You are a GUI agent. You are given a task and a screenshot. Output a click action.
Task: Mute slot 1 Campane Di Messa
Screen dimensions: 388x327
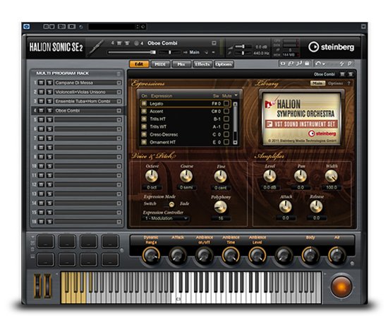(x=42, y=83)
